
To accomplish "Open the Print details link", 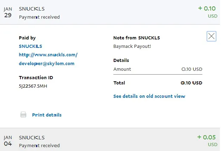I will coord(47,115).
